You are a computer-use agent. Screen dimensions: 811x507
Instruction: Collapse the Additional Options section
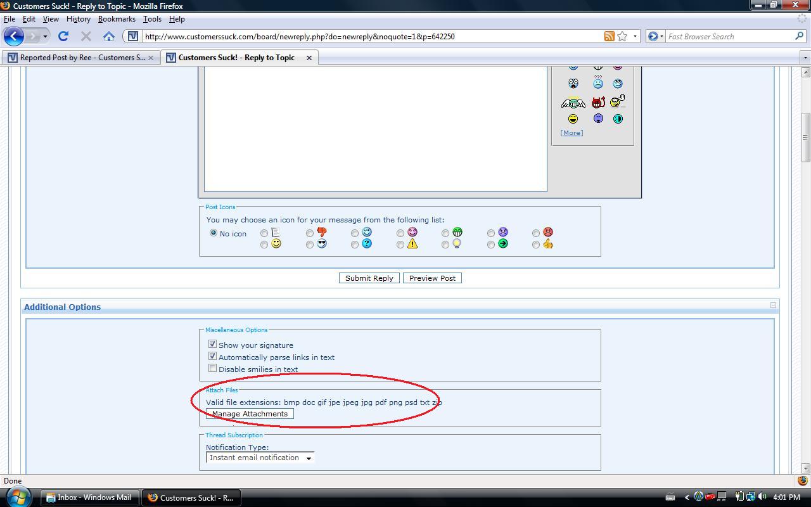tap(773, 305)
